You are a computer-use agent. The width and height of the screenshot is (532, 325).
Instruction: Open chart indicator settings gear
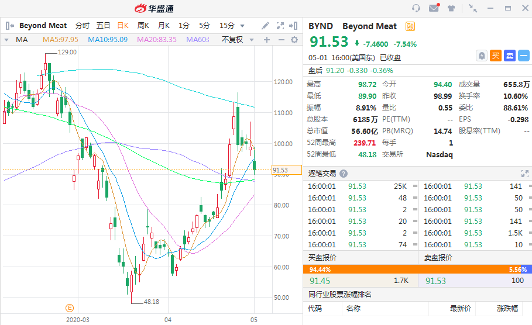click(x=294, y=40)
